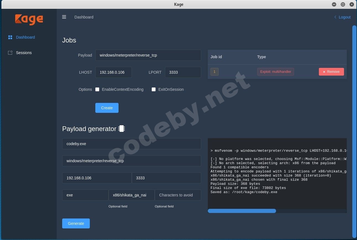Generate the payload with the Generate button
Screen dimensions: 357x240
pos(76,223)
